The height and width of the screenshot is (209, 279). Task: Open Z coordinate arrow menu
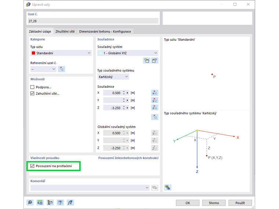127,108
